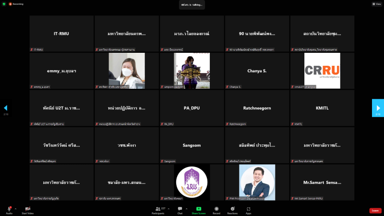
Task: Go to previous gallery page with left arrow
Action: pyautogui.click(x=6, y=108)
